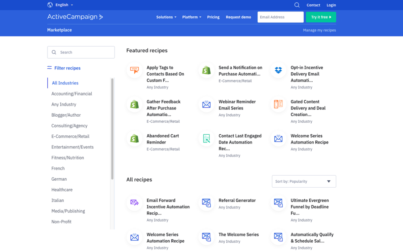Select the Gated Content Delivery recipe icon
Viewport: 403px width, 251px height.
click(x=278, y=104)
